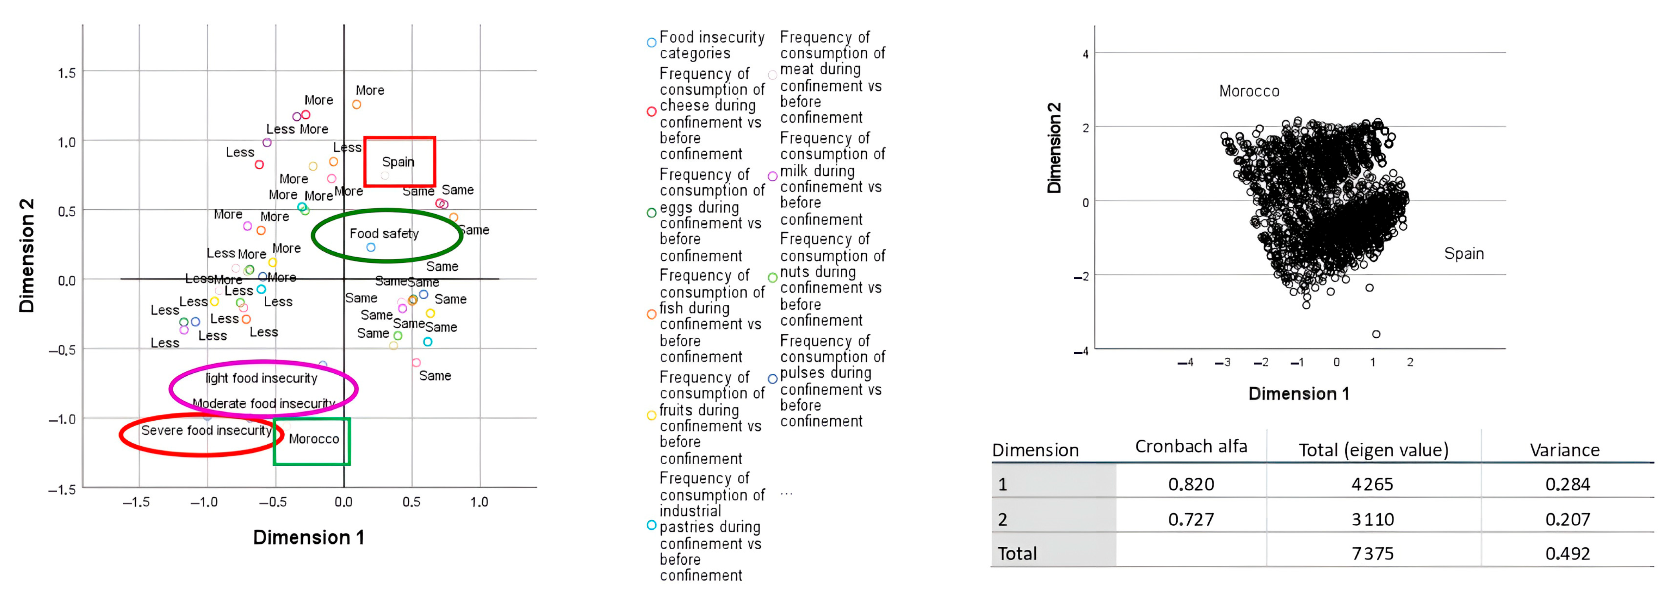The height and width of the screenshot is (599, 1673).
Task: Click the orange fish consumption legend marker
Action: point(651,314)
